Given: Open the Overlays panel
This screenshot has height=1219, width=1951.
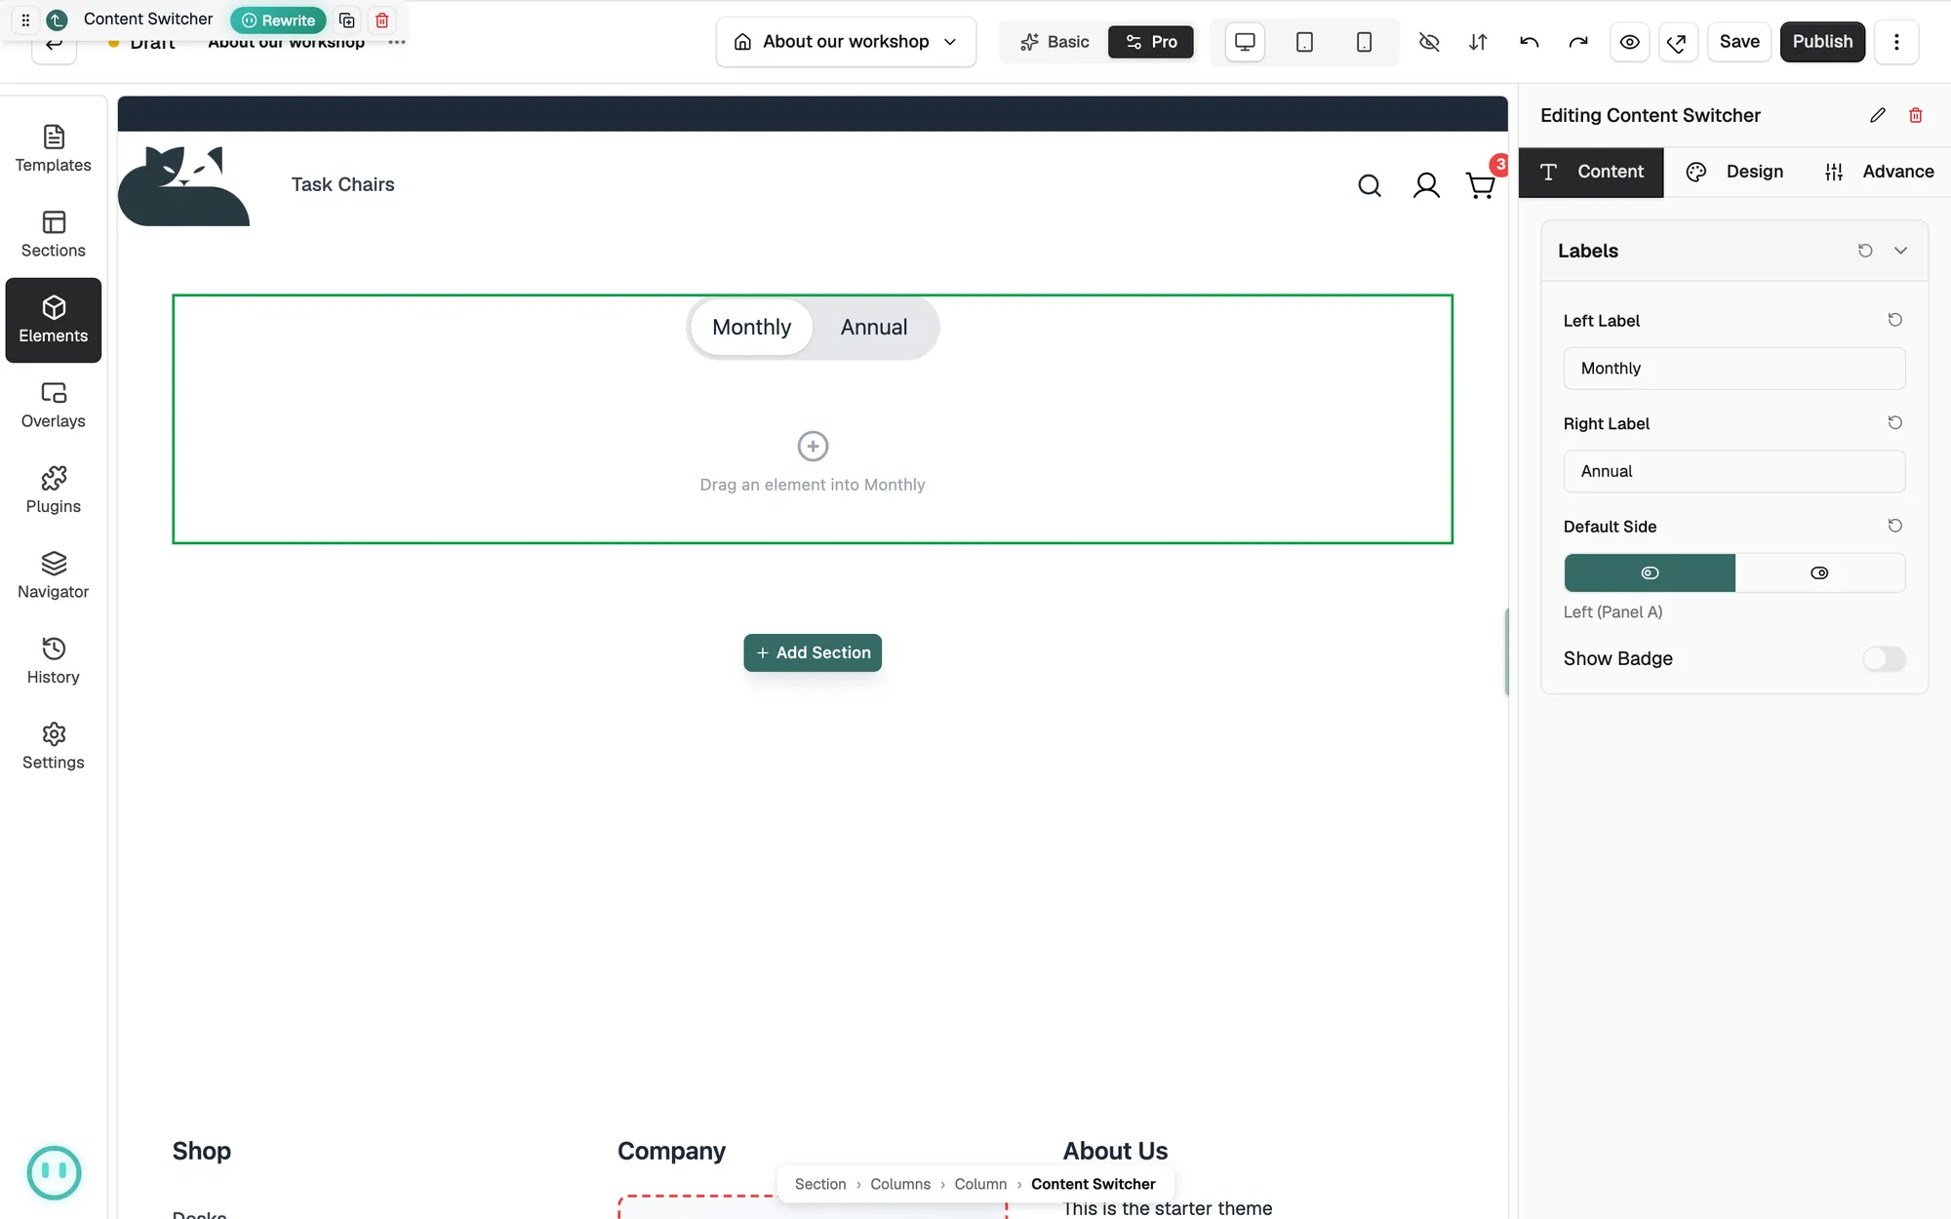Looking at the screenshot, I should pos(54,405).
